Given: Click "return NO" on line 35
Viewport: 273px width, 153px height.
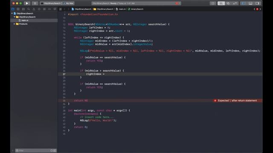Looking at the screenshot, I should (x=81, y=101).
